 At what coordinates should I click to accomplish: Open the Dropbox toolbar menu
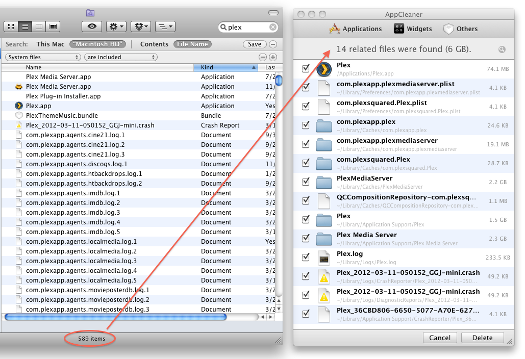[141, 27]
